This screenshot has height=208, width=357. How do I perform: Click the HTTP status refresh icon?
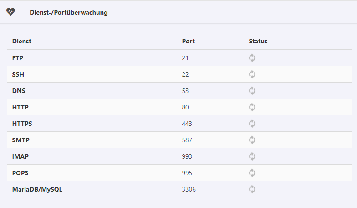click(x=252, y=107)
